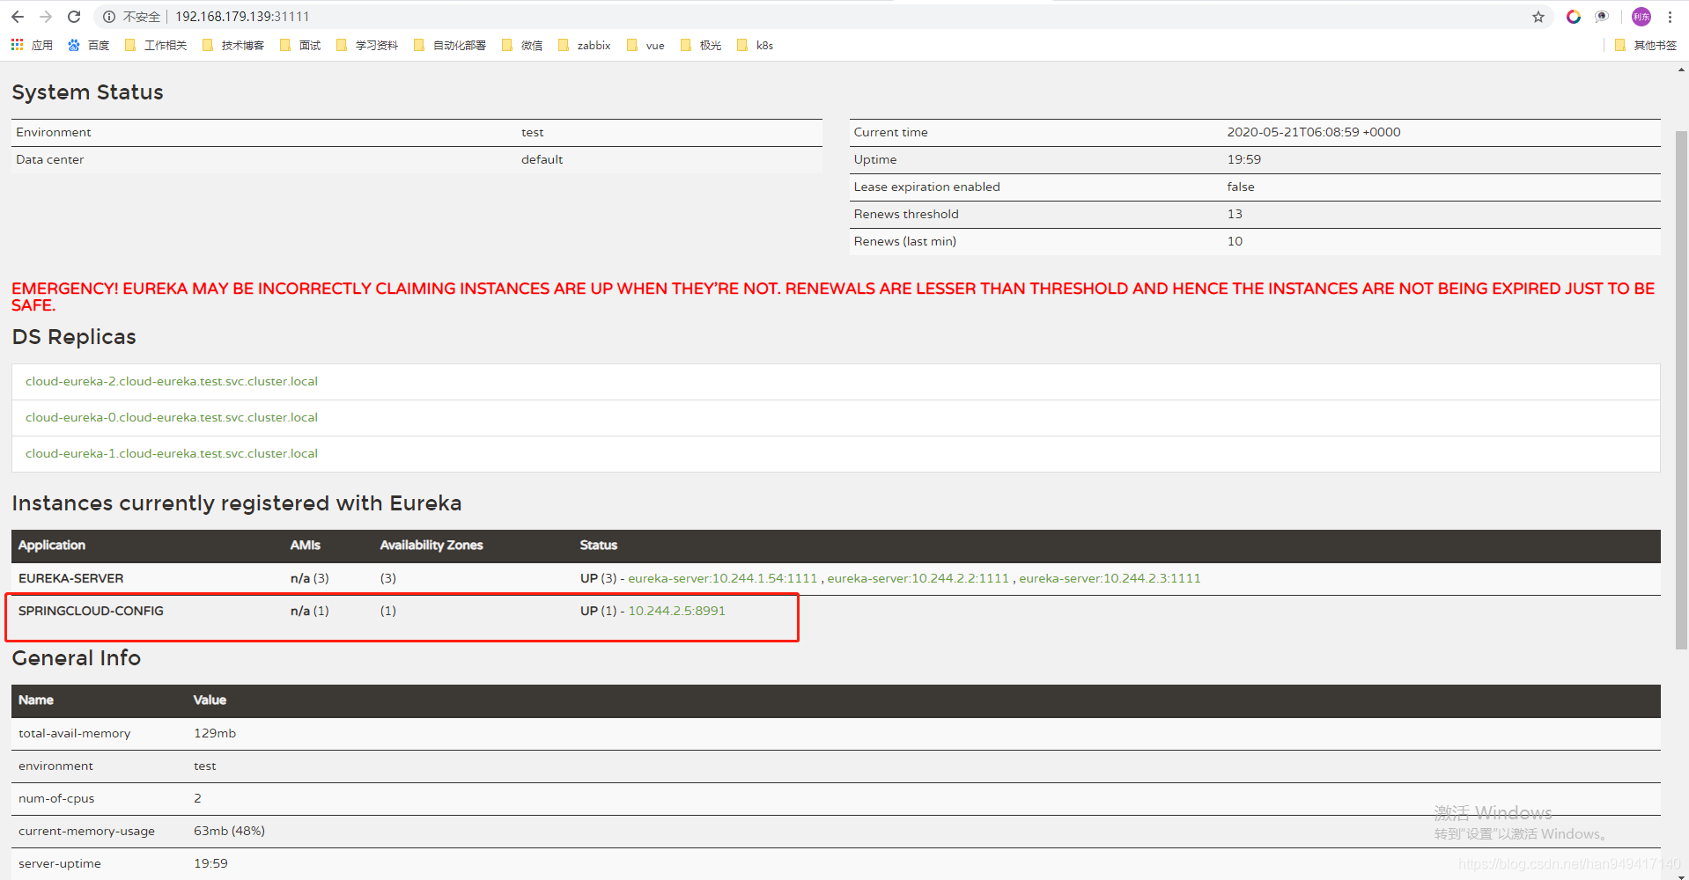Click the Availability Zones column header
This screenshot has height=880, width=1689.
[431, 546]
